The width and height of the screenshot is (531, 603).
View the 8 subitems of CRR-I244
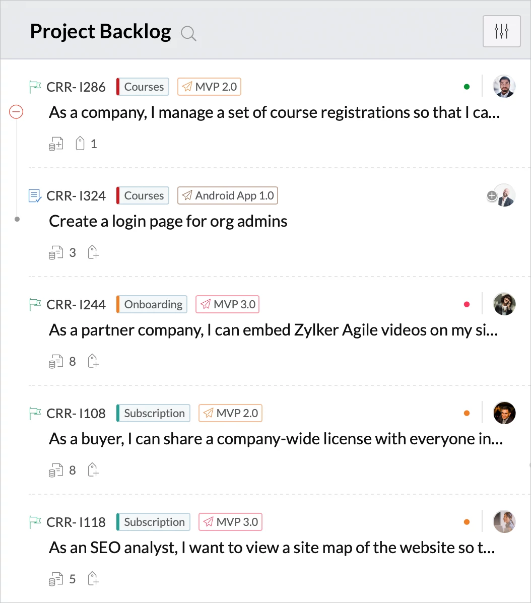[62, 362]
